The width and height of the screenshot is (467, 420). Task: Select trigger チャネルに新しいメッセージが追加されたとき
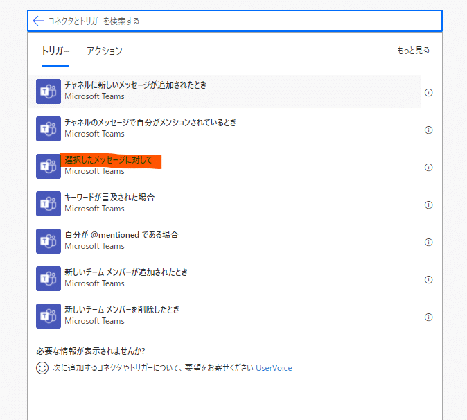pyautogui.click(x=225, y=91)
